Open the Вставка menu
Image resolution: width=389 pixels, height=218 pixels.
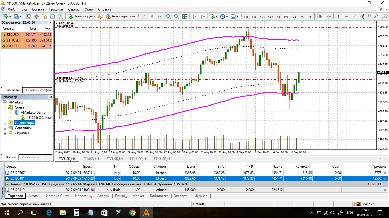point(38,9)
